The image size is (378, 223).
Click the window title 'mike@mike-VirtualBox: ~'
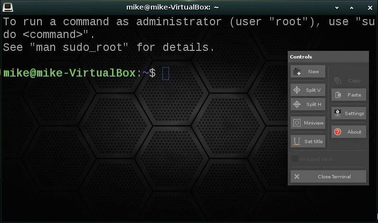pos(172,7)
